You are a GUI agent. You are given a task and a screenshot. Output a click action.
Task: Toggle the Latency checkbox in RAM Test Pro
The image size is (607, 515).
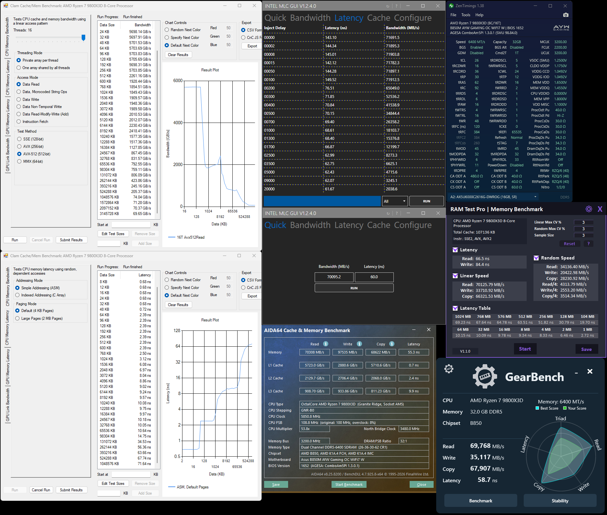coord(455,250)
